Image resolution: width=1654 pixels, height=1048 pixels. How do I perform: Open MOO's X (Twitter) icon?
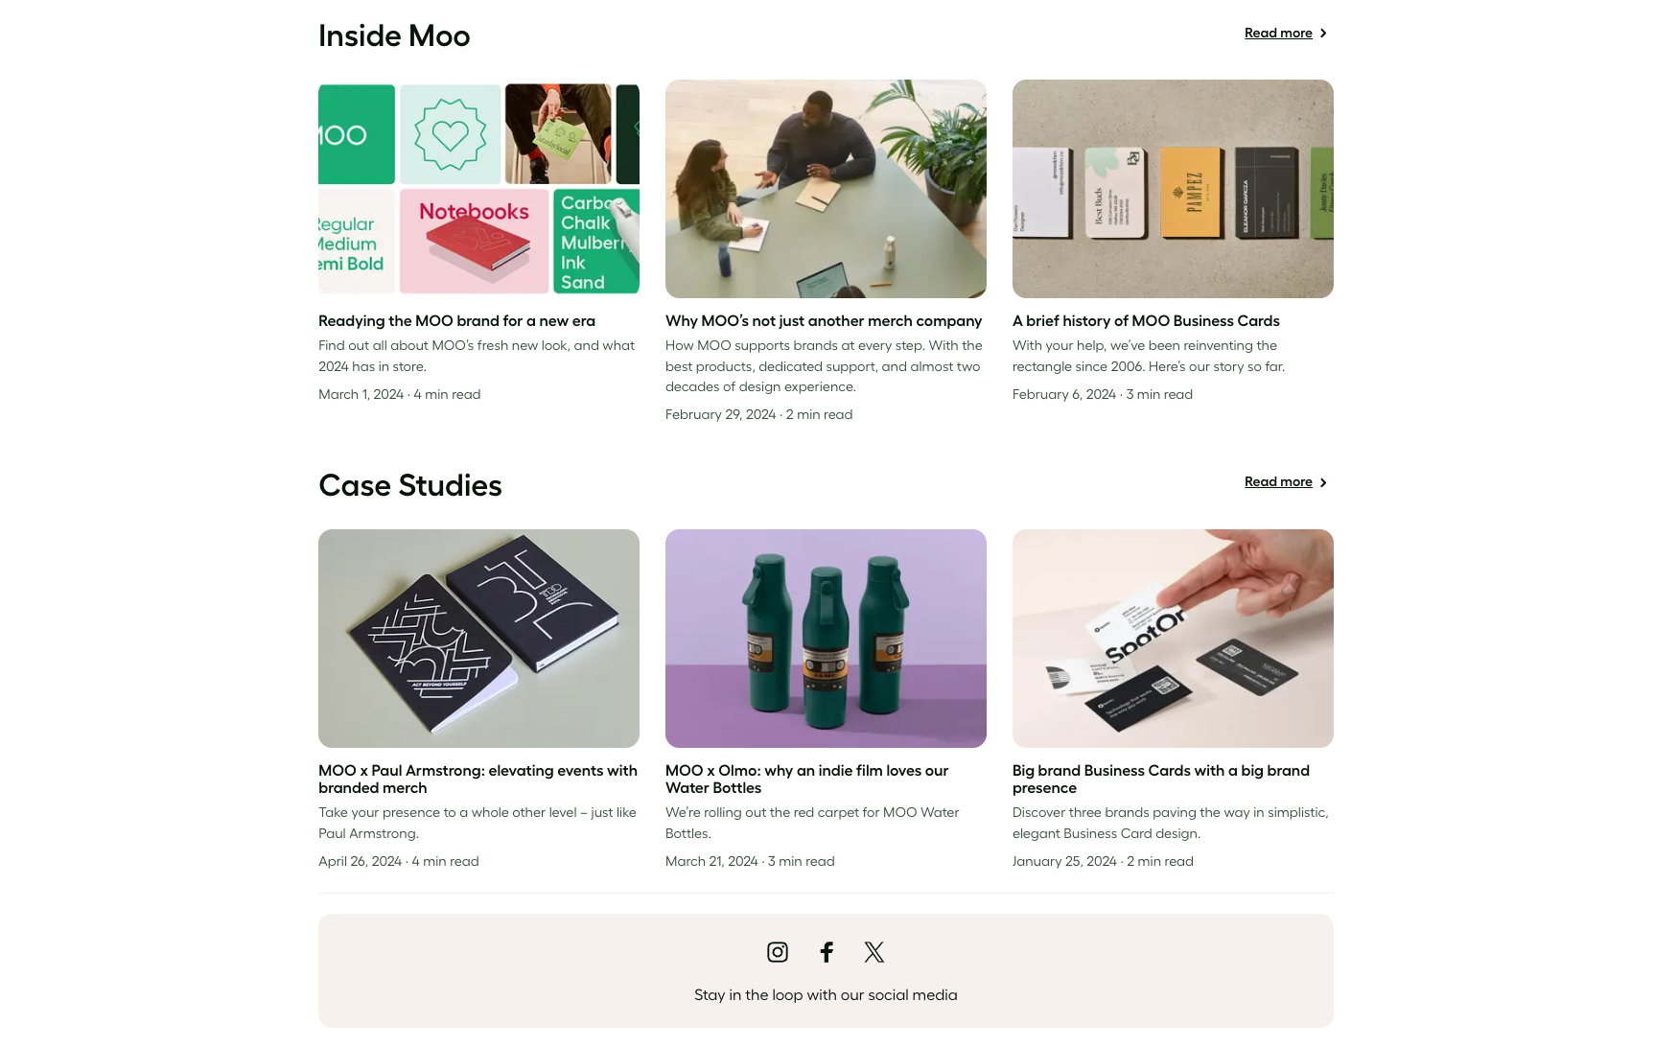point(874,952)
